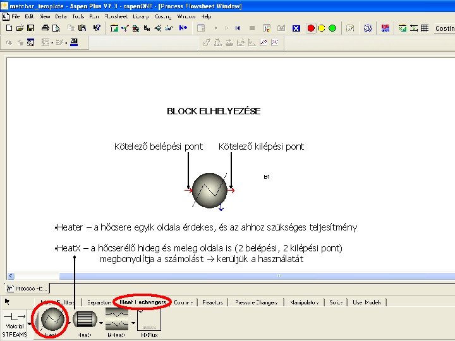This screenshot has height=341, width=455.
Task: Open the Help menu
Action: coord(206,16)
